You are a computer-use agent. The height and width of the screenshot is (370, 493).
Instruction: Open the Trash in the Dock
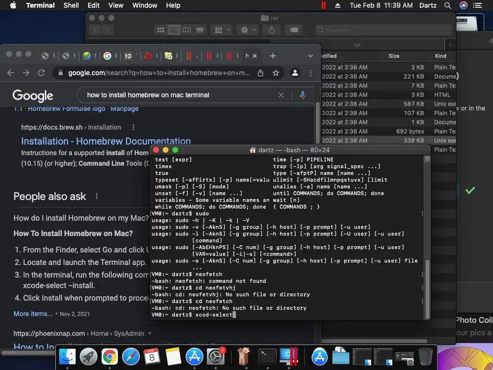click(x=426, y=357)
